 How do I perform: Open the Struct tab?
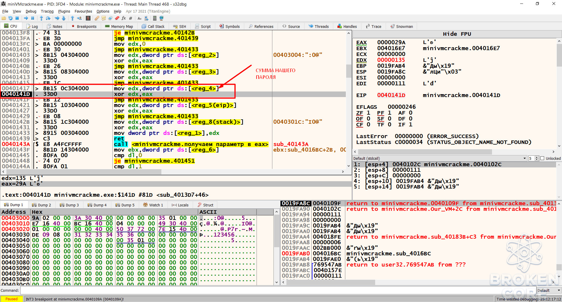tap(206, 205)
